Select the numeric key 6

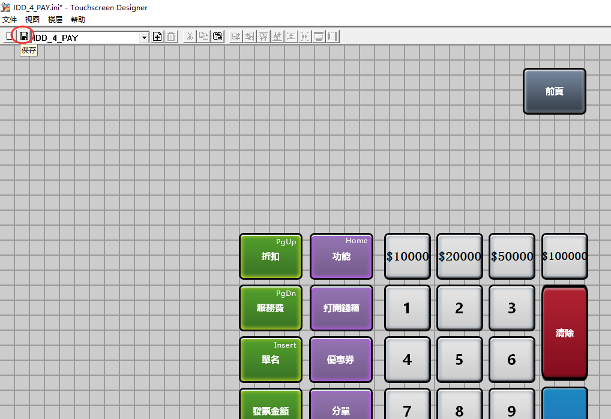[511, 360]
